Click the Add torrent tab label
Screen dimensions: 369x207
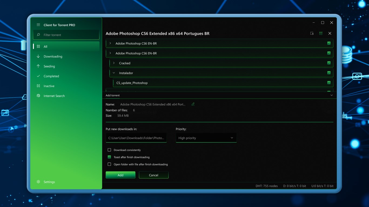coord(113,95)
